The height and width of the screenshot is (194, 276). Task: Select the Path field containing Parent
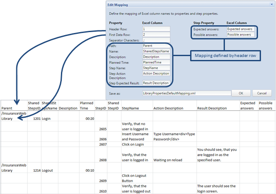click(x=156, y=46)
